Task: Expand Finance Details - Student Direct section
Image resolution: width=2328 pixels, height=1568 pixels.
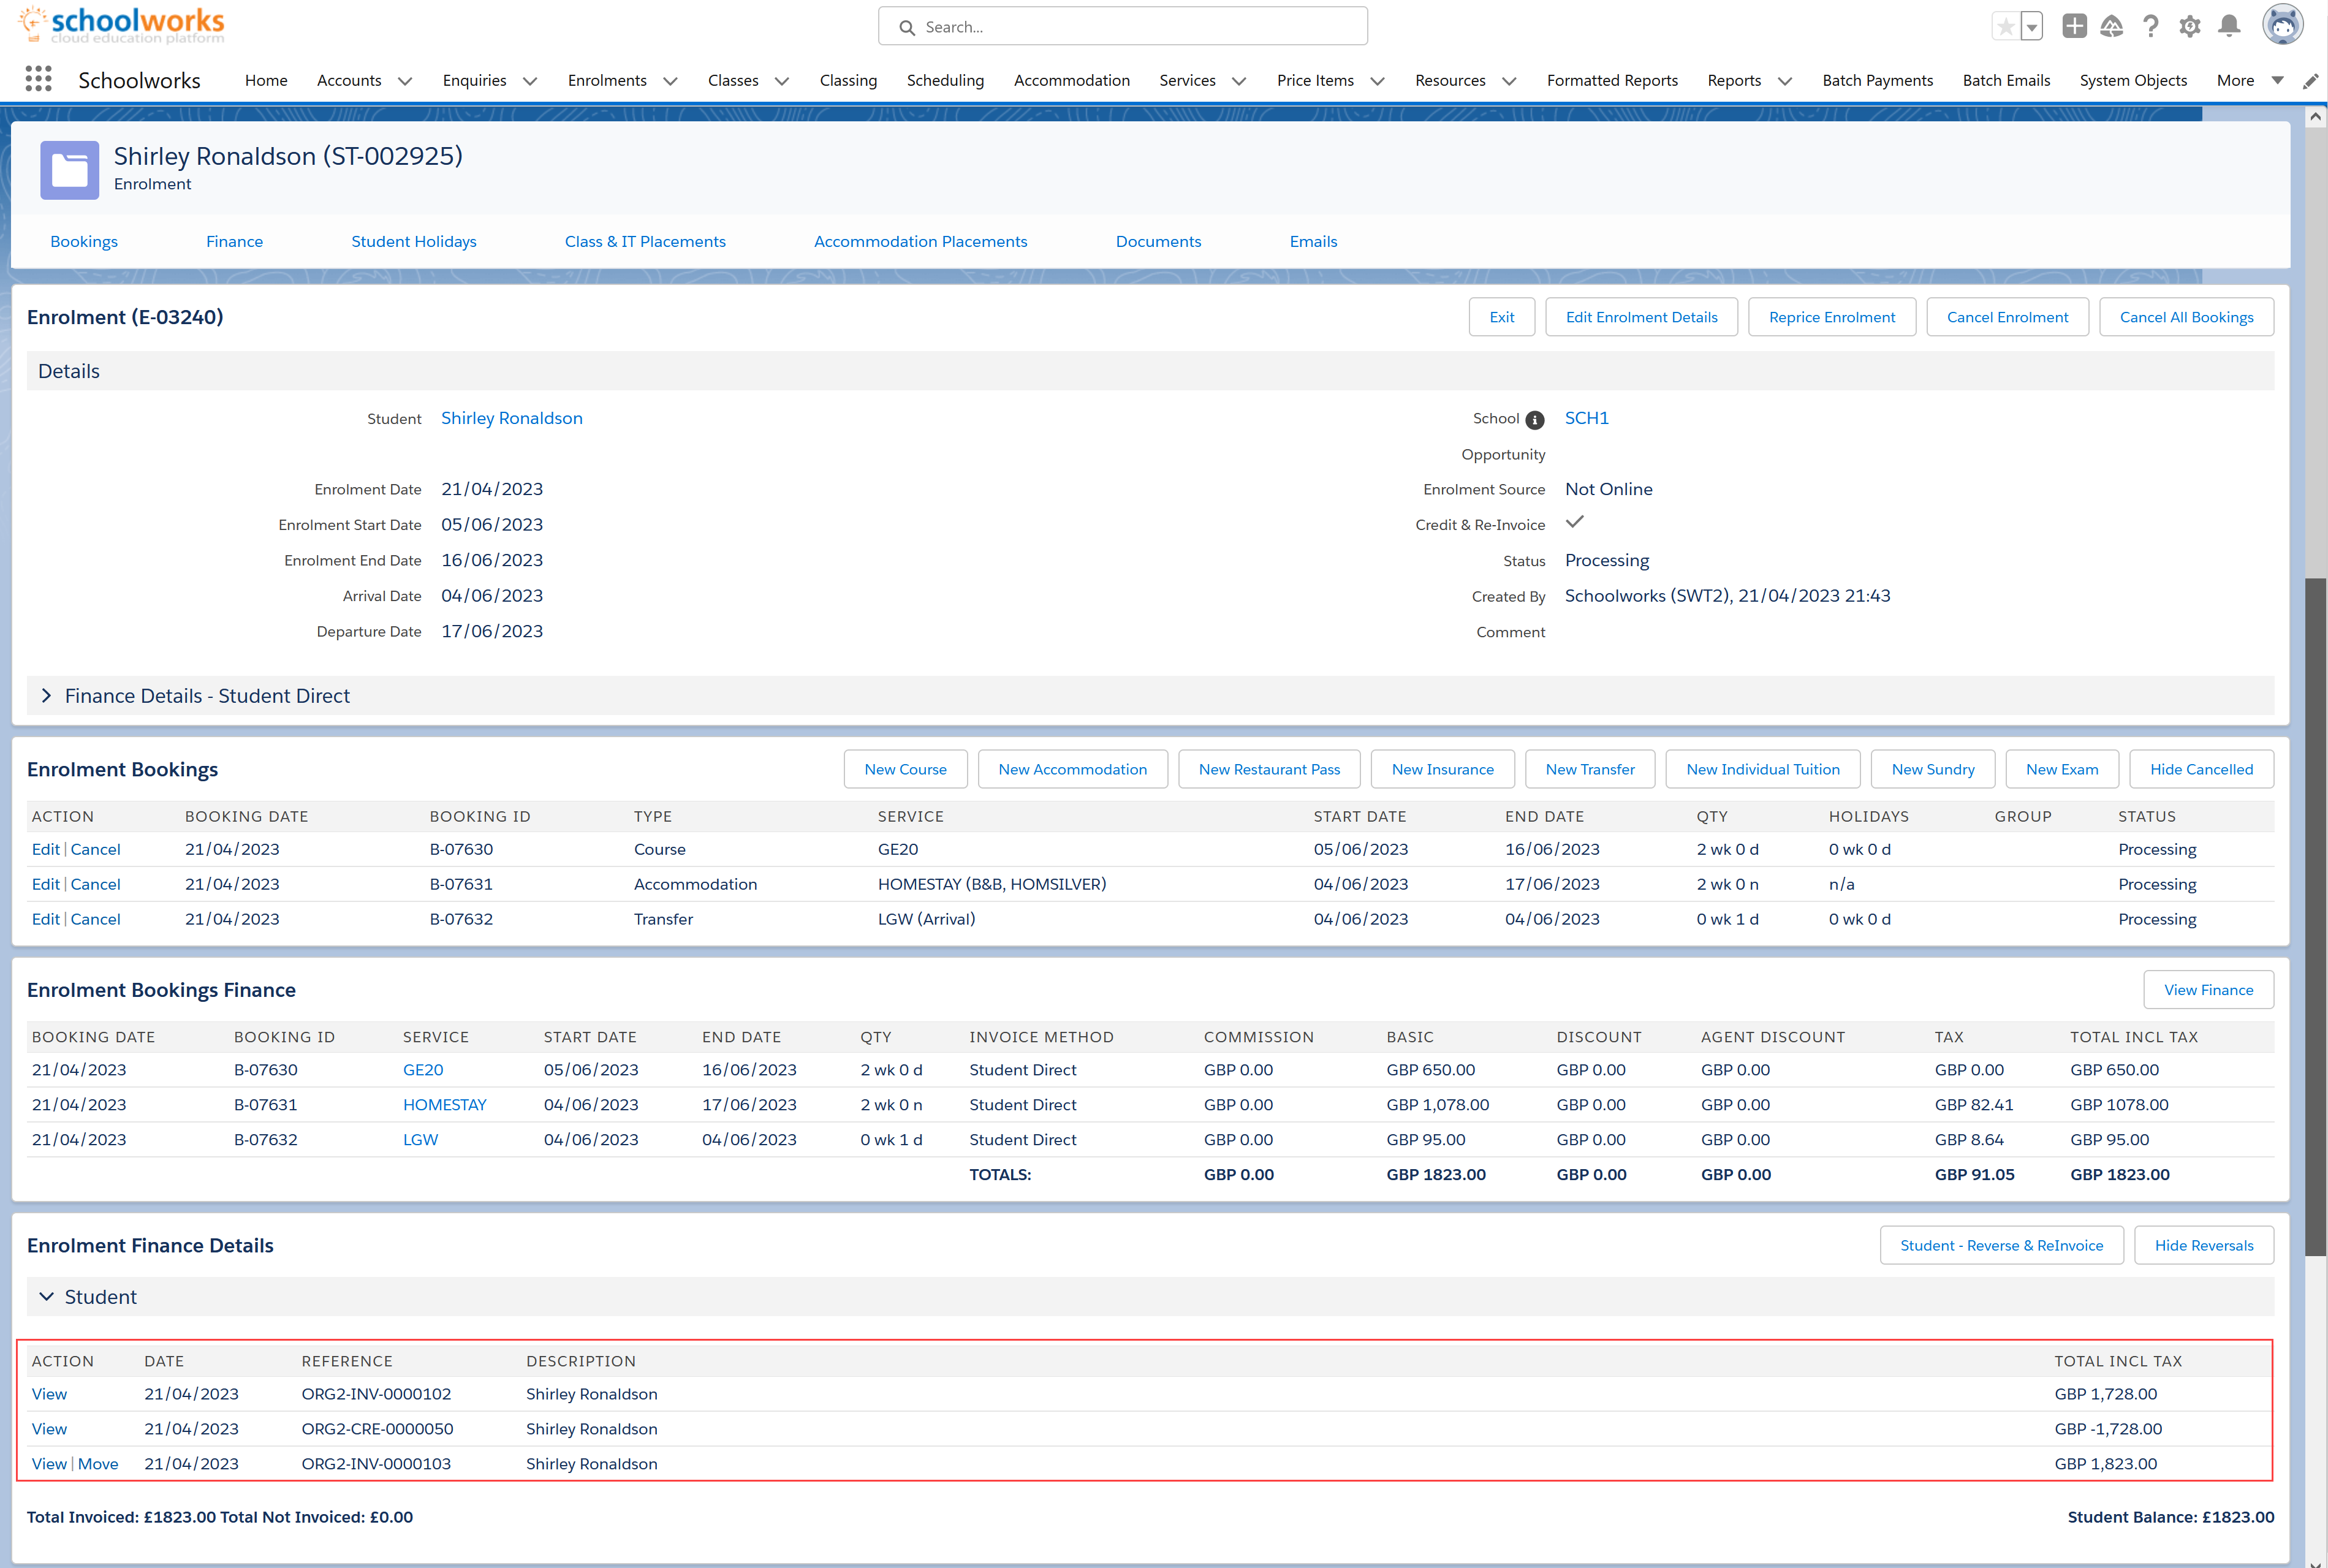Action: click(x=46, y=696)
